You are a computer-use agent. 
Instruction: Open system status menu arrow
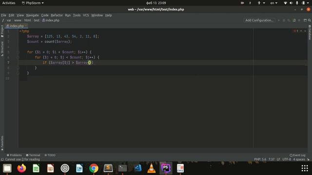click(308, 3)
